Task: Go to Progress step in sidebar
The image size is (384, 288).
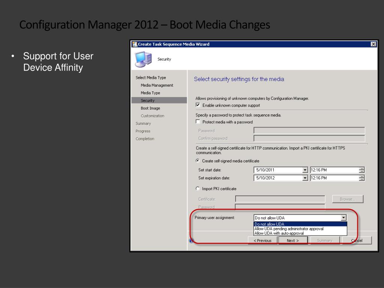Action: point(143,131)
